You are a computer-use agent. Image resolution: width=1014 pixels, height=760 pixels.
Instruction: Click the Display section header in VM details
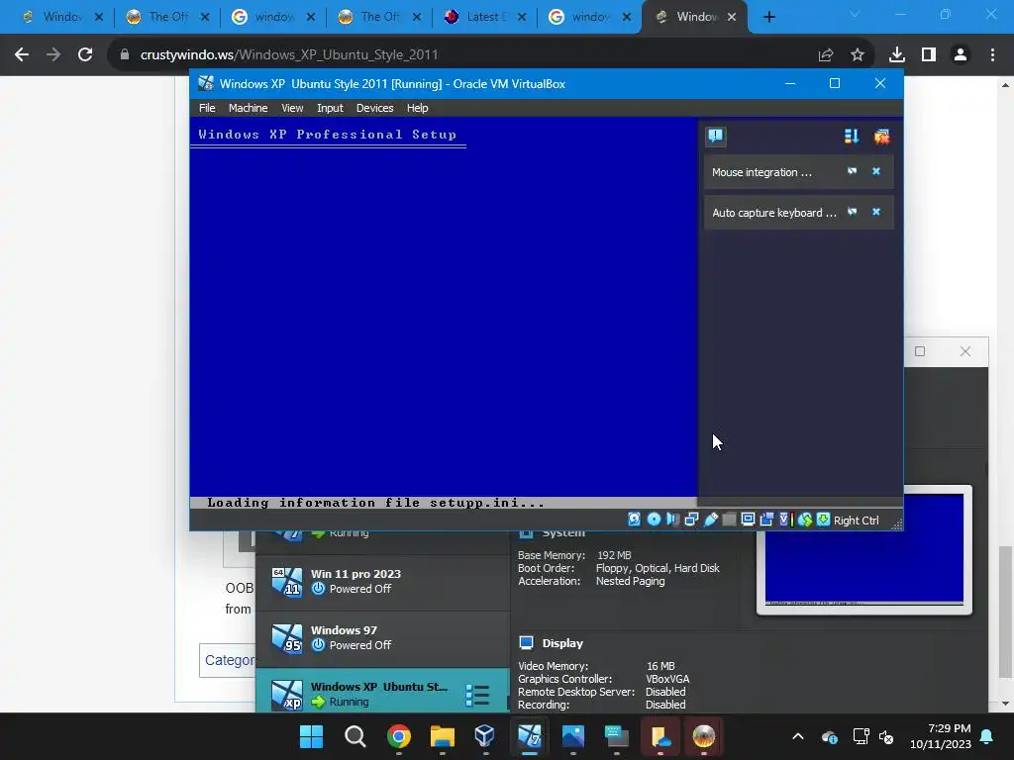click(562, 643)
